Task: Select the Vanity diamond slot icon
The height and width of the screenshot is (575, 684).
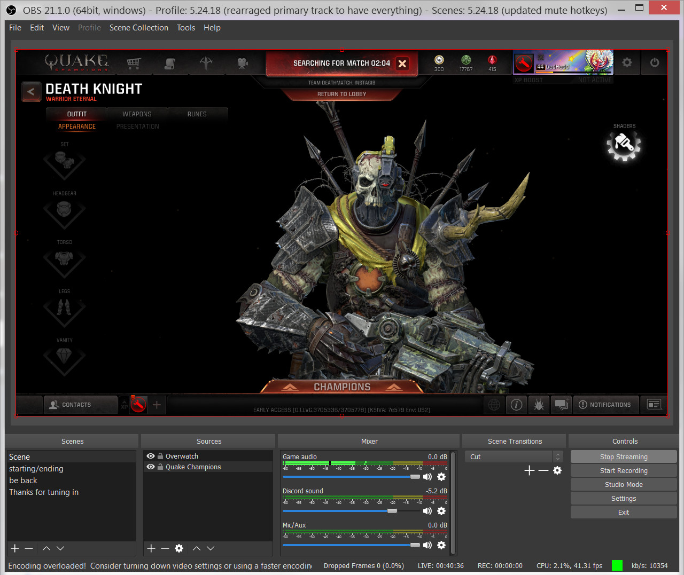Action: pos(64,357)
